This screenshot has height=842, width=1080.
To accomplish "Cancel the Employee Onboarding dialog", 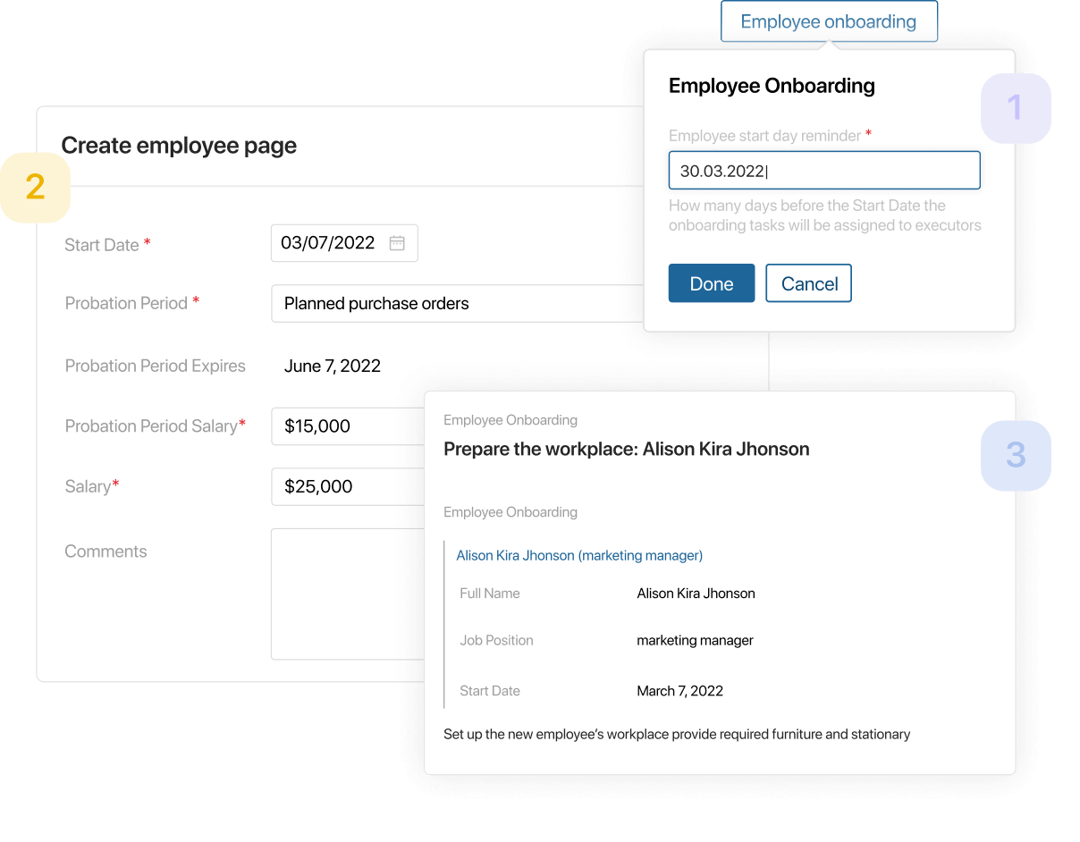I will tap(809, 283).
